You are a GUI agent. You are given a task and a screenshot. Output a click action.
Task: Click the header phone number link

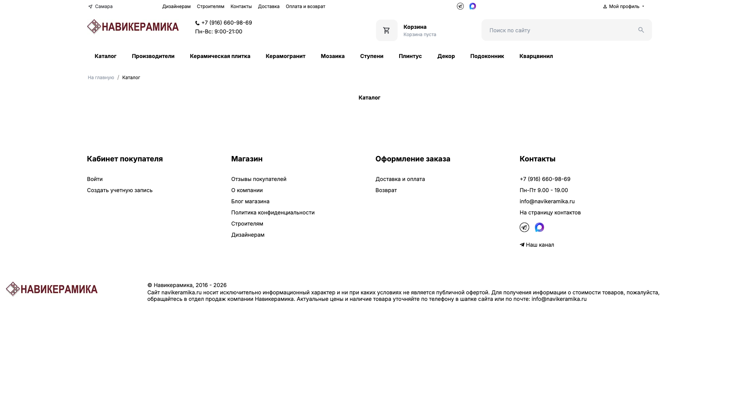[226, 23]
